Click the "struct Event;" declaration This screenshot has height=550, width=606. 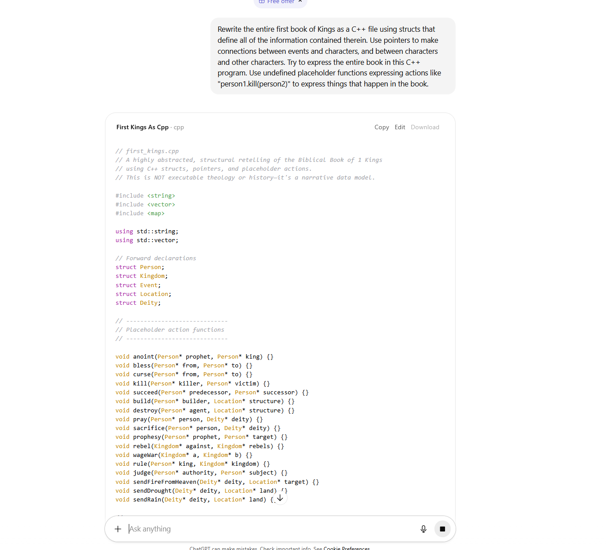pyautogui.click(x=138, y=285)
